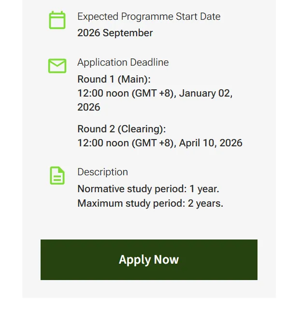Click the 2 years duration value
The height and width of the screenshot is (310, 300).
[205, 203]
